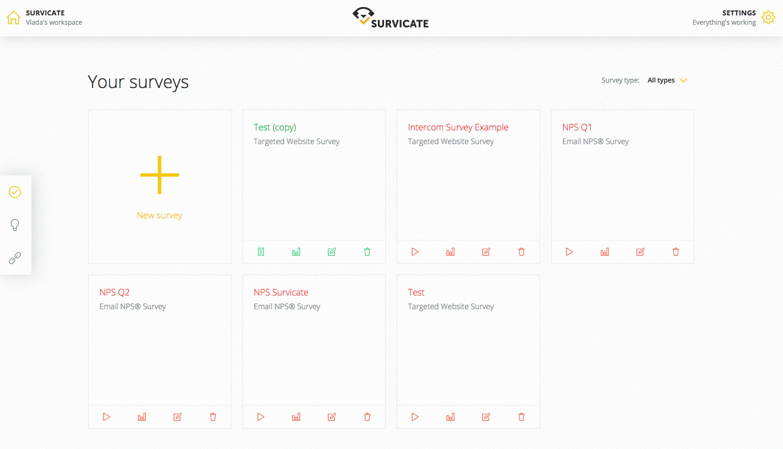This screenshot has height=449, width=783.
Task: Delete the Test (copy) survey
Action: [367, 252]
